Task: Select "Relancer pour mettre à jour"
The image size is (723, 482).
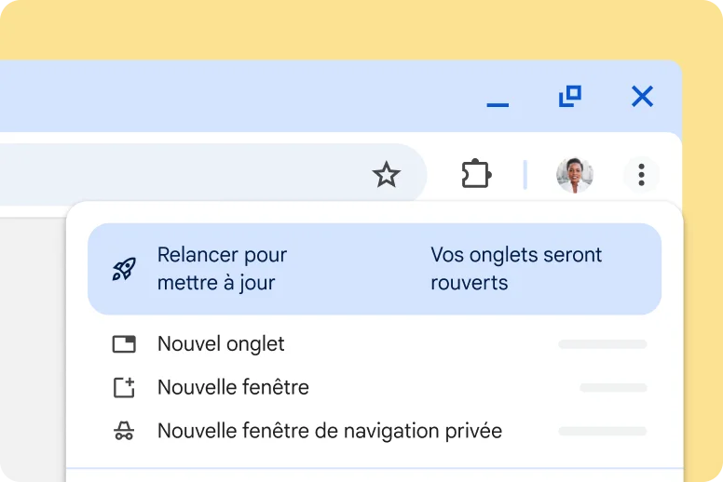Action: [x=223, y=268]
